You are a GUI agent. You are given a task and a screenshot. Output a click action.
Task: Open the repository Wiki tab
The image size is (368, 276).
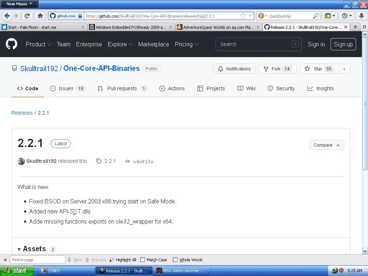[x=247, y=88]
